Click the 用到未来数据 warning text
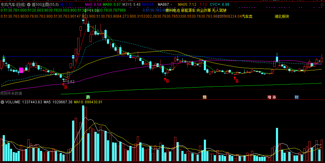Viewport: 325px width, 163px height. [11, 94]
